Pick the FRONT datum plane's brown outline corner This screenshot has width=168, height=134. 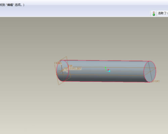[67, 57]
